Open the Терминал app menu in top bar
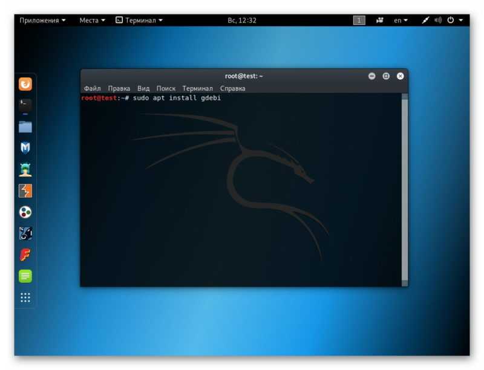Image resolution: width=484 pixels, height=370 pixels. click(139, 21)
